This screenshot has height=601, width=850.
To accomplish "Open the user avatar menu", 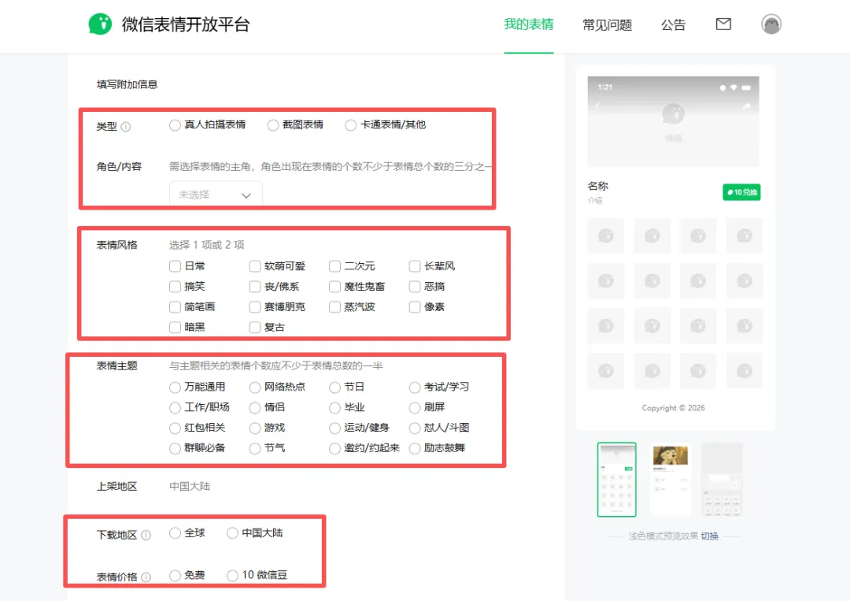I will (771, 24).
